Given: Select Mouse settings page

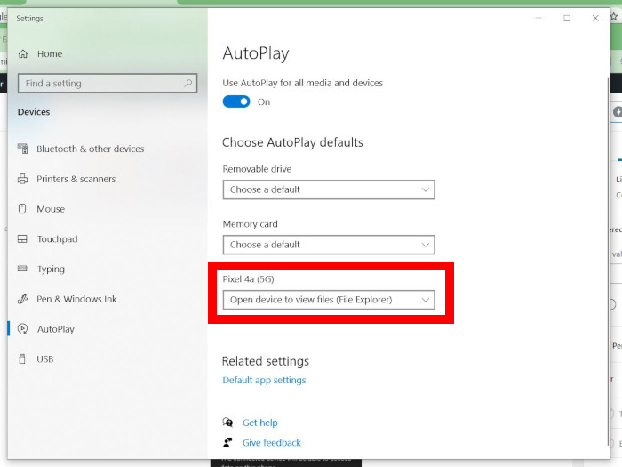Looking at the screenshot, I should pos(51,209).
